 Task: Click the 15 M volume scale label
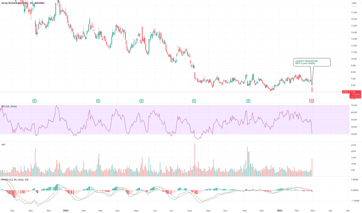coord(353,158)
